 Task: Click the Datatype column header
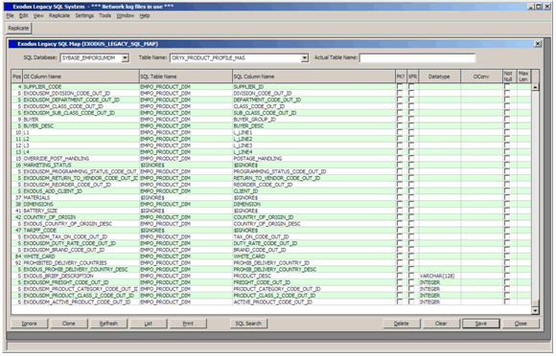[x=440, y=77]
